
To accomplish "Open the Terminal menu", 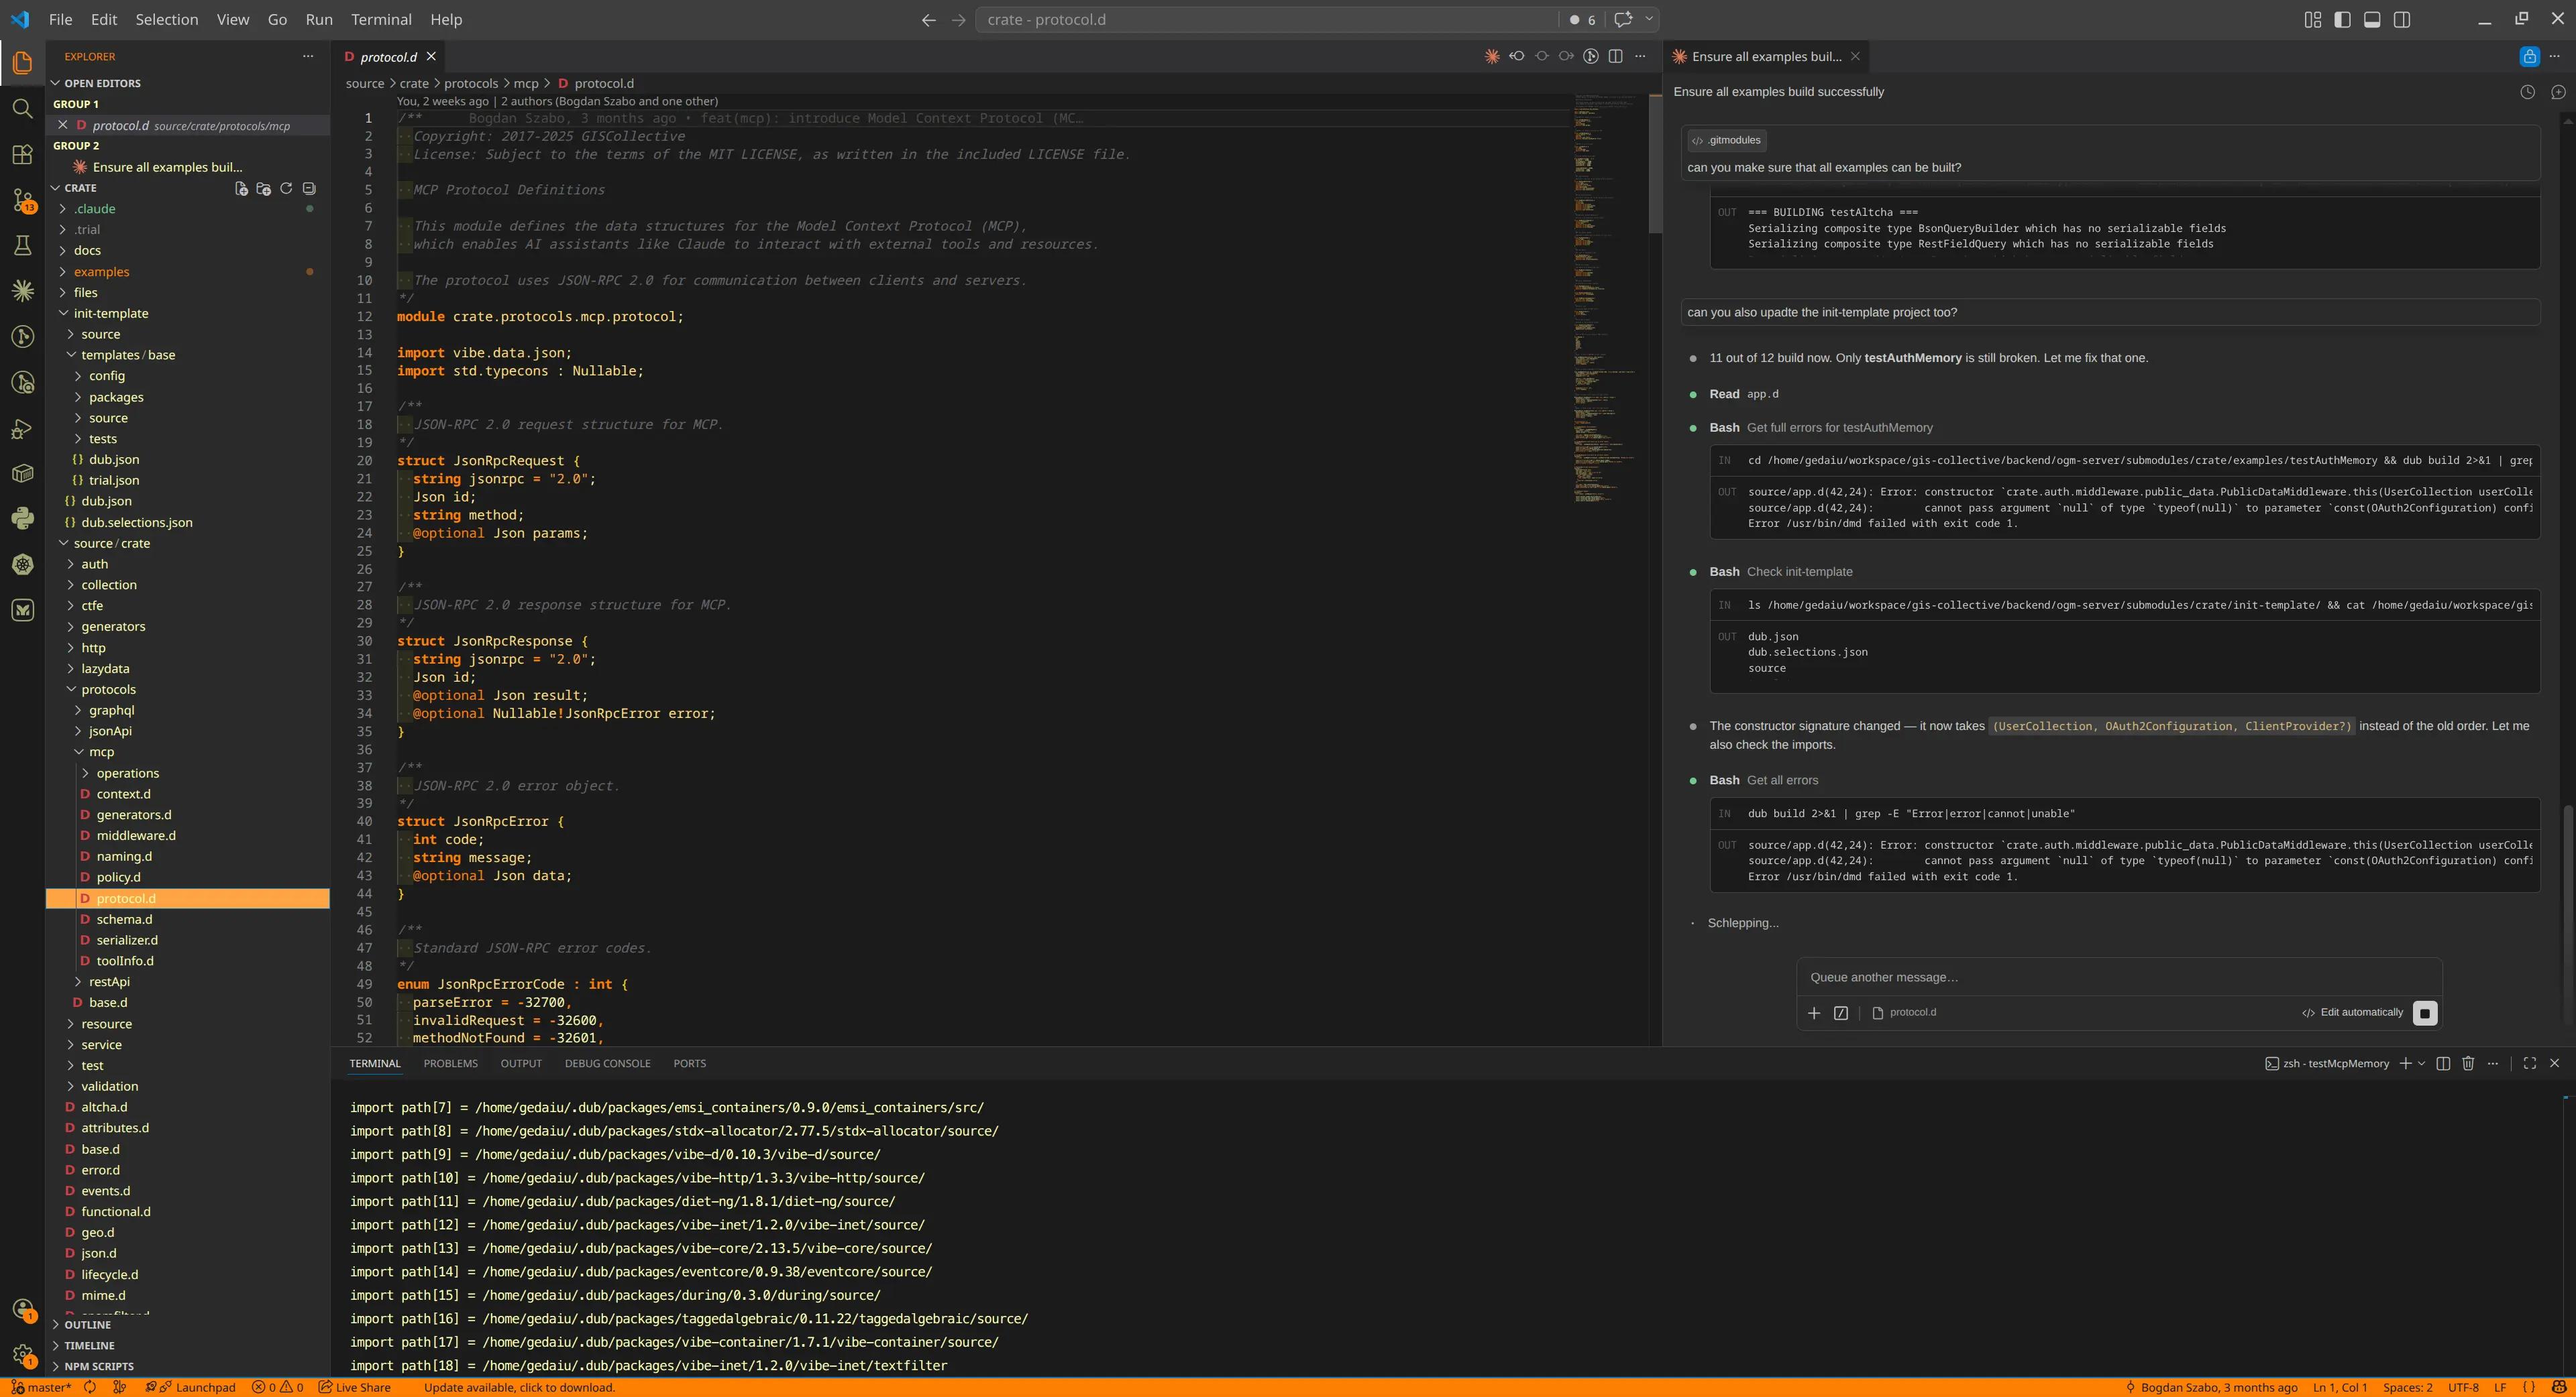I will coord(381,19).
